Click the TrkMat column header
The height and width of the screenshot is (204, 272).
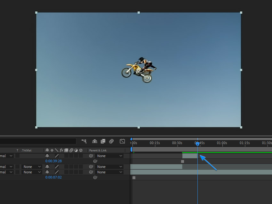(x=27, y=150)
